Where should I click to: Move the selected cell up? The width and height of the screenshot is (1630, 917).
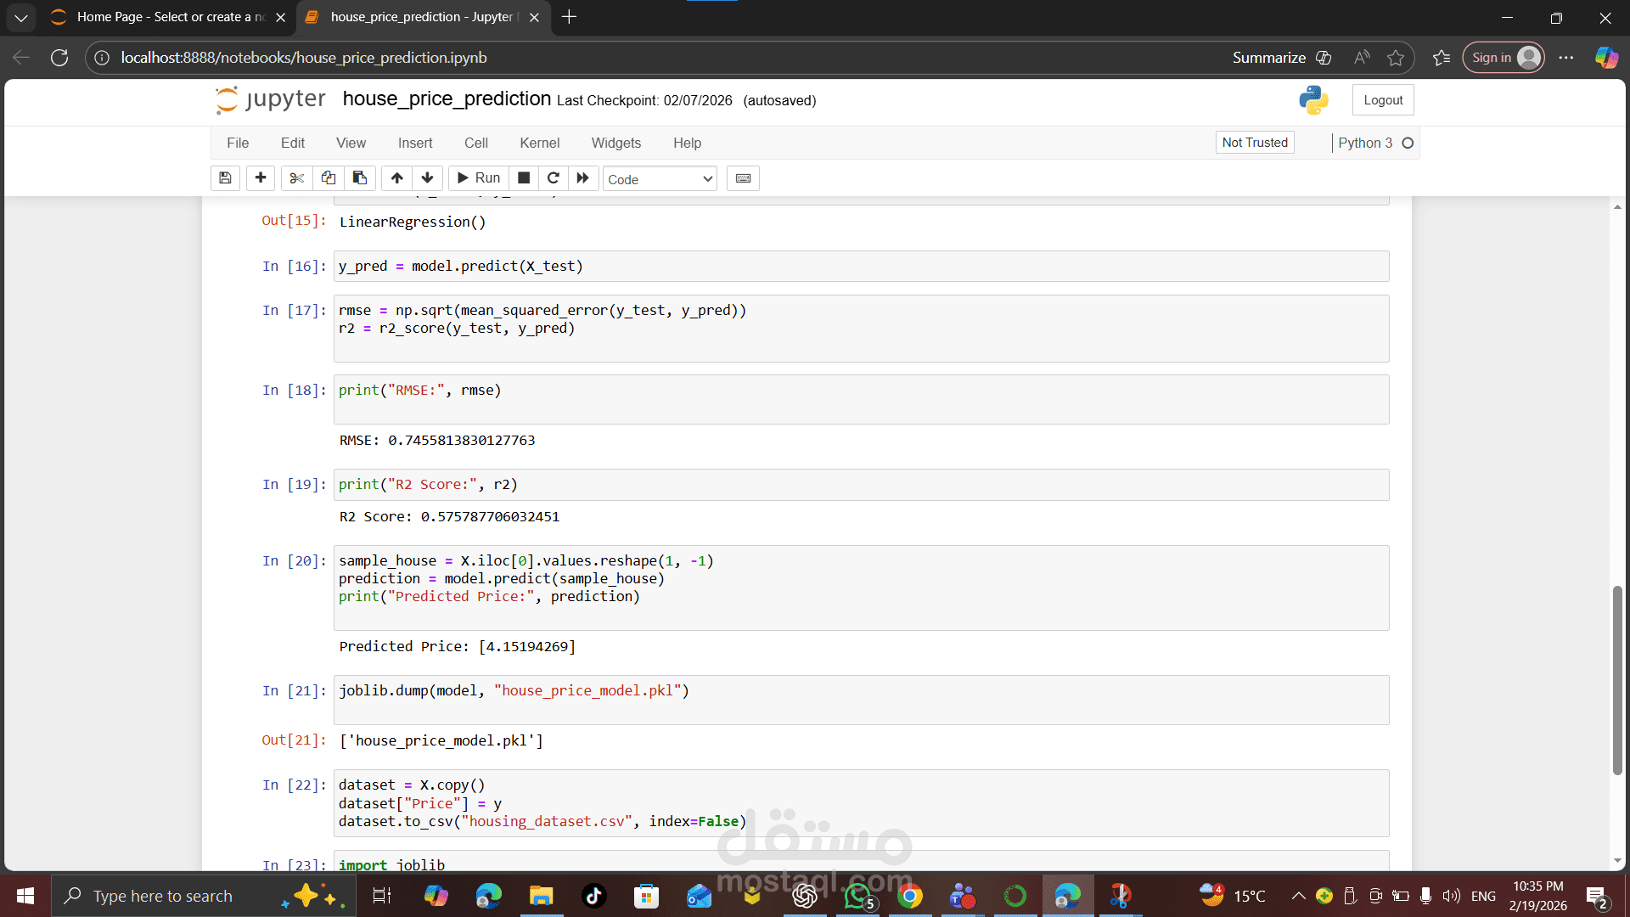click(396, 178)
